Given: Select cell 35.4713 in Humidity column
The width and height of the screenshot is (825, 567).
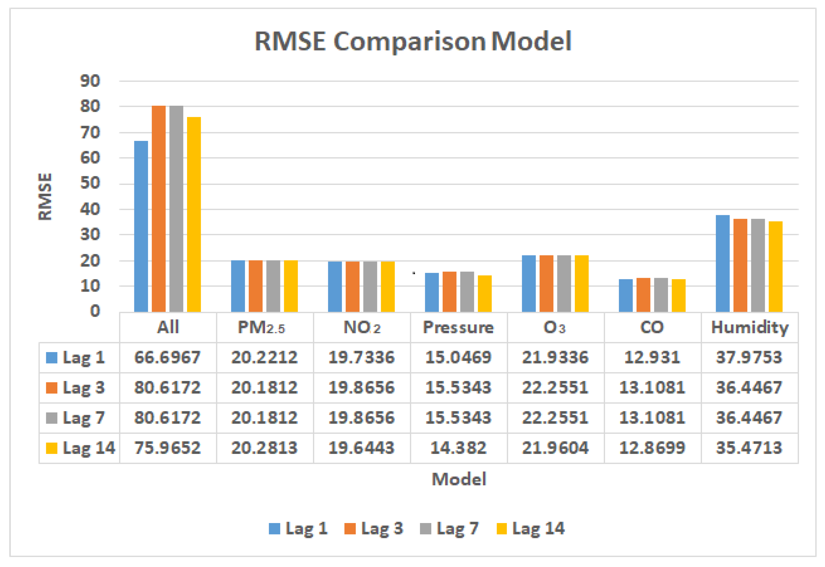Looking at the screenshot, I should (x=749, y=448).
